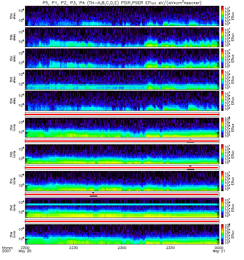This screenshot has height=260, width=244.
Task: Click the 2330 time axis label
Action: point(170,248)
